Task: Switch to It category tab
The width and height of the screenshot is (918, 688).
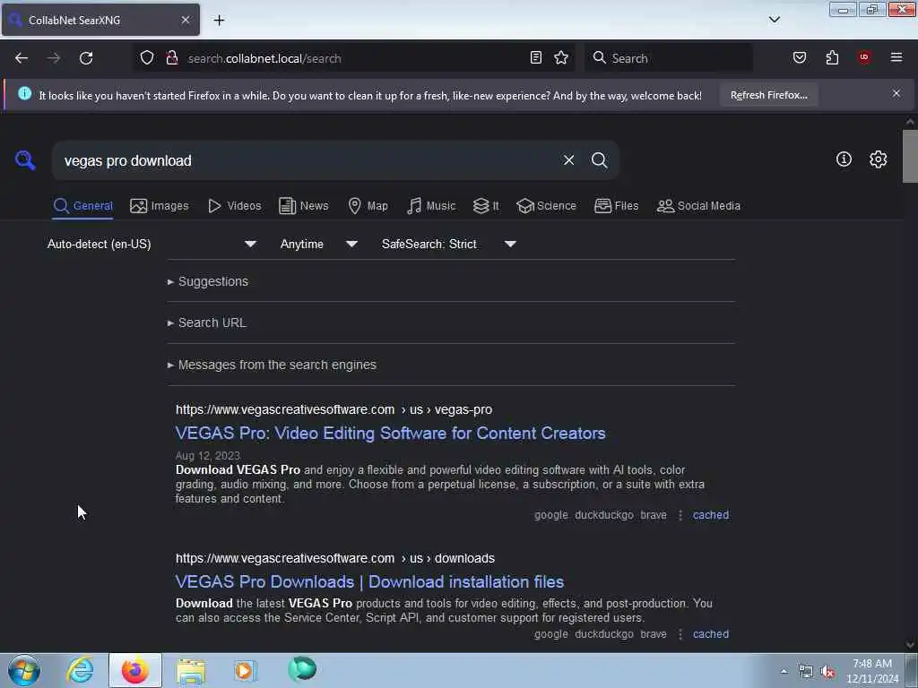Action: click(x=486, y=206)
